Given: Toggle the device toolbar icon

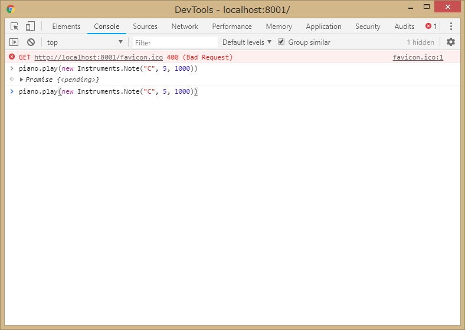Looking at the screenshot, I should click(x=30, y=27).
